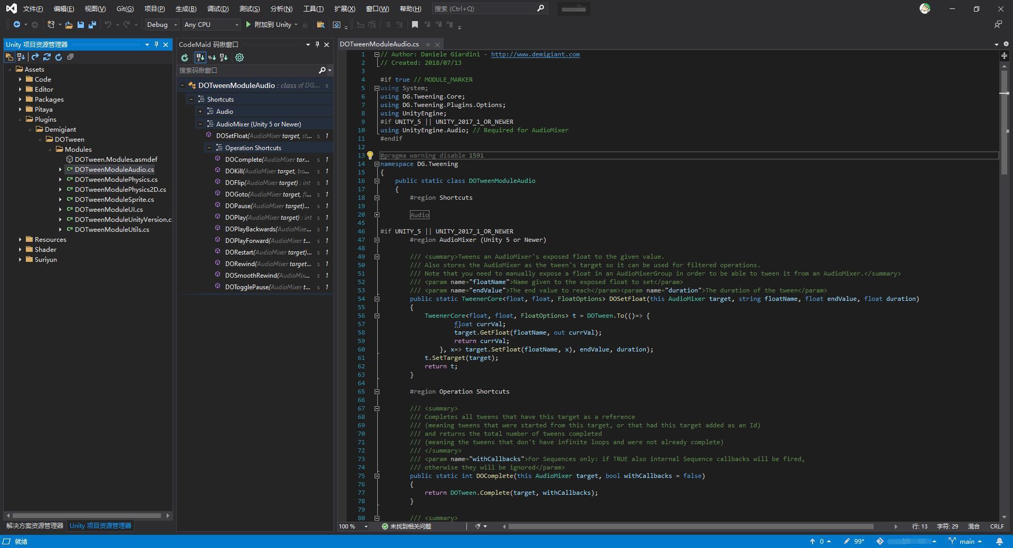Unpin the Unity 项目资源管理器 panel
Viewport: 1013px width, 548px height.
pos(156,44)
